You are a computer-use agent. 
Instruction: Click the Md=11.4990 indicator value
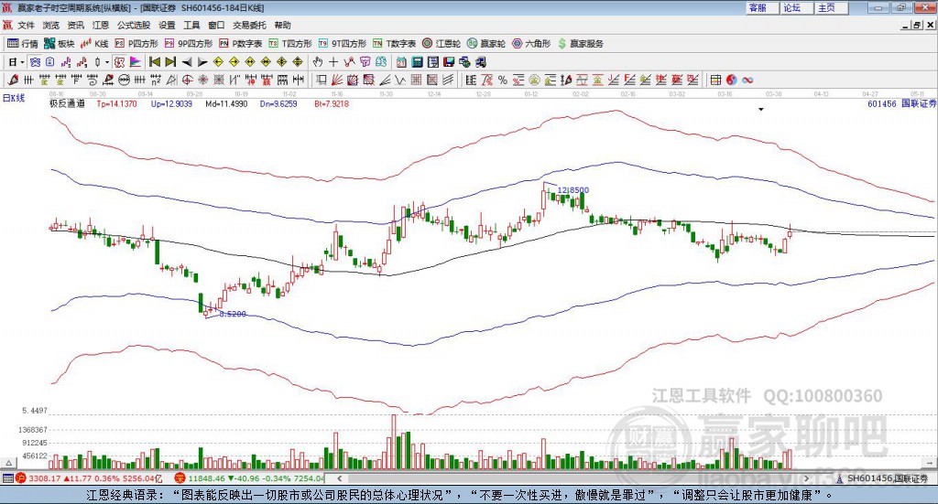(x=226, y=104)
